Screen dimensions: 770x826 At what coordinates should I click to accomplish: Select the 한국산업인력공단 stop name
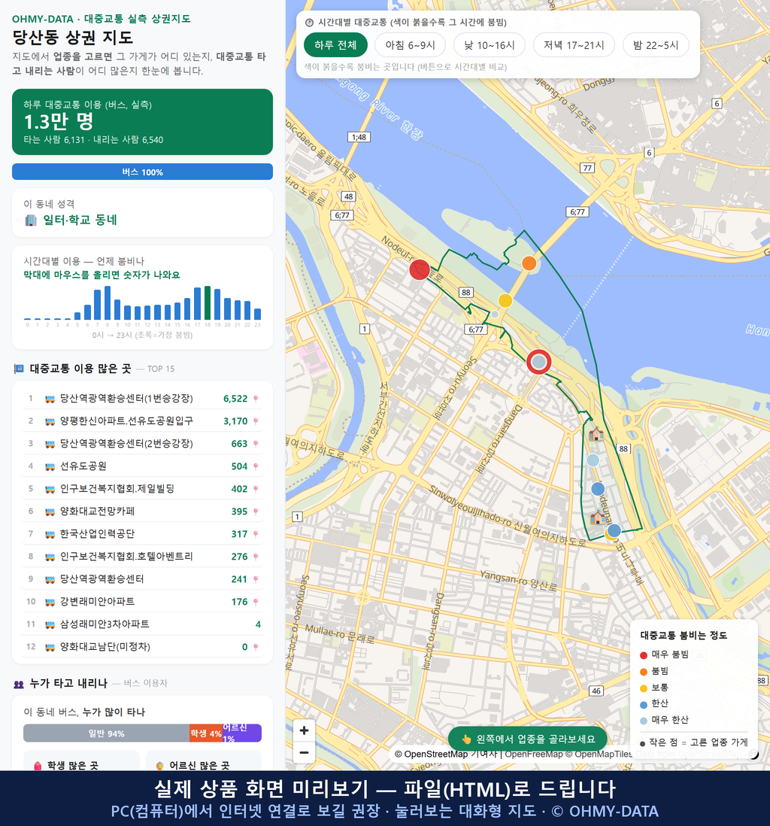click(x=97, y=534)
